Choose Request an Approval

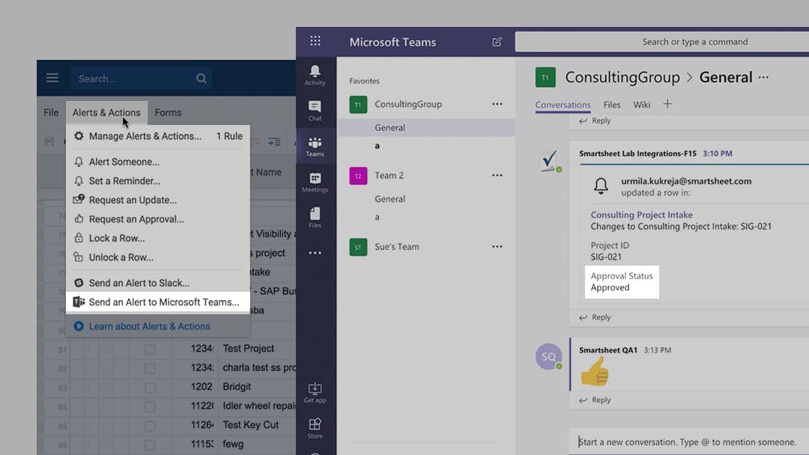click(x=158, y=219)
